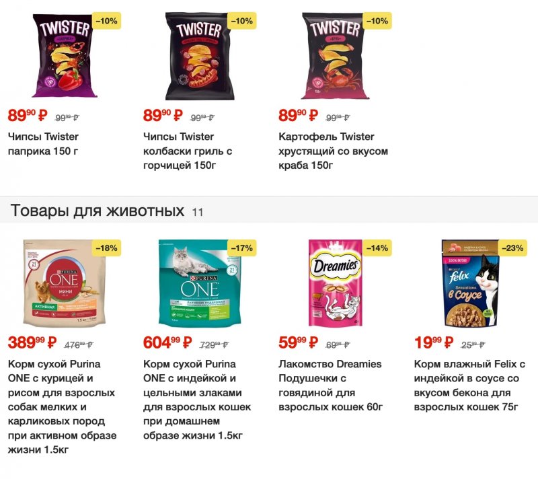Open the Felix Sensations pouch image

pyautogui.click(x=470, y=283)
